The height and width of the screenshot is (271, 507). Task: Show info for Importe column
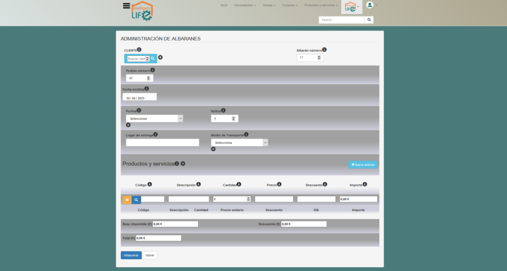[365, 184]
